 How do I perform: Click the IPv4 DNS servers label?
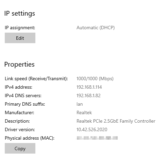[x=23, y=95]
